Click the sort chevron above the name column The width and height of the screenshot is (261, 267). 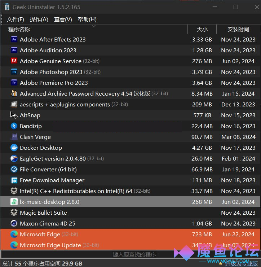click(x=94, y=26)
